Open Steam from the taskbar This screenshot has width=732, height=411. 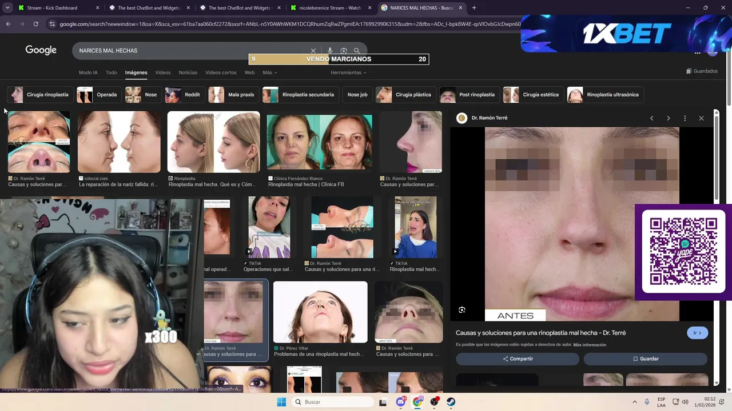click(451, 402)
